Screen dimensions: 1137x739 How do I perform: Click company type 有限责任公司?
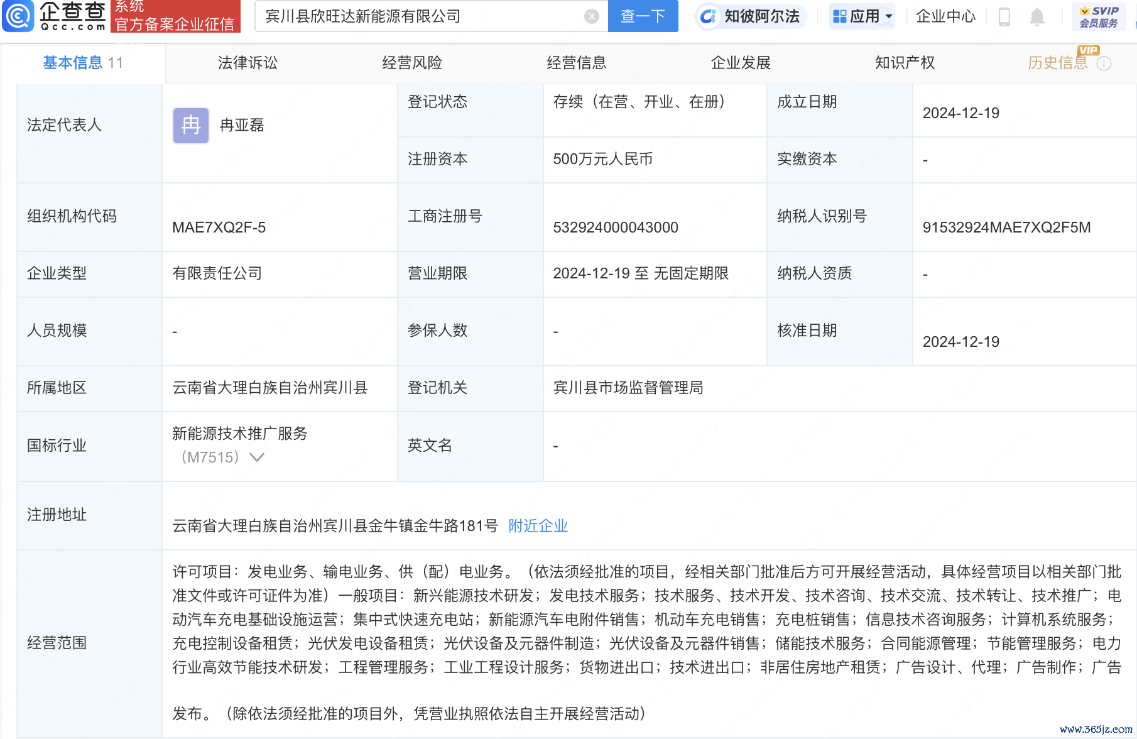pyautogui.click(x=217, y=273)
